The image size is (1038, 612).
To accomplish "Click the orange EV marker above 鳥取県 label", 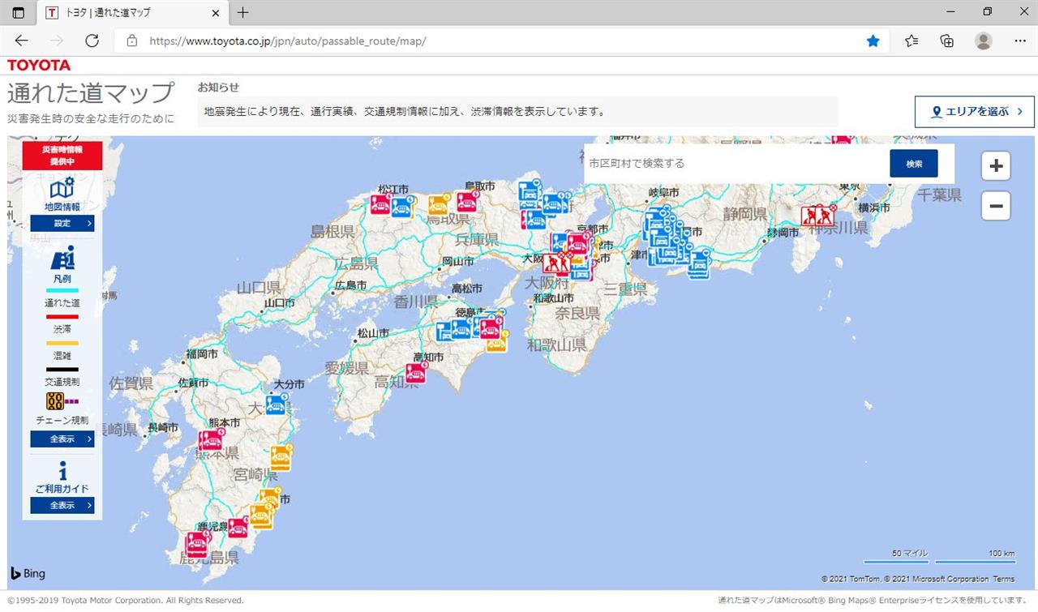I will (x=439, y=205).
